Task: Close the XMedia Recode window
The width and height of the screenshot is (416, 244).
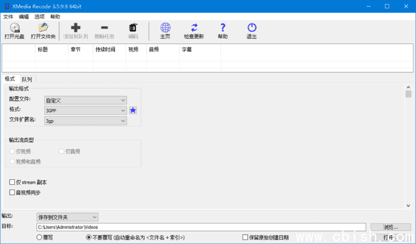Action: tap(406, 6)
